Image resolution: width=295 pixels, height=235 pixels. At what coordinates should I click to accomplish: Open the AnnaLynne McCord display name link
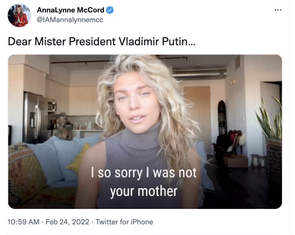pos(70,10)
